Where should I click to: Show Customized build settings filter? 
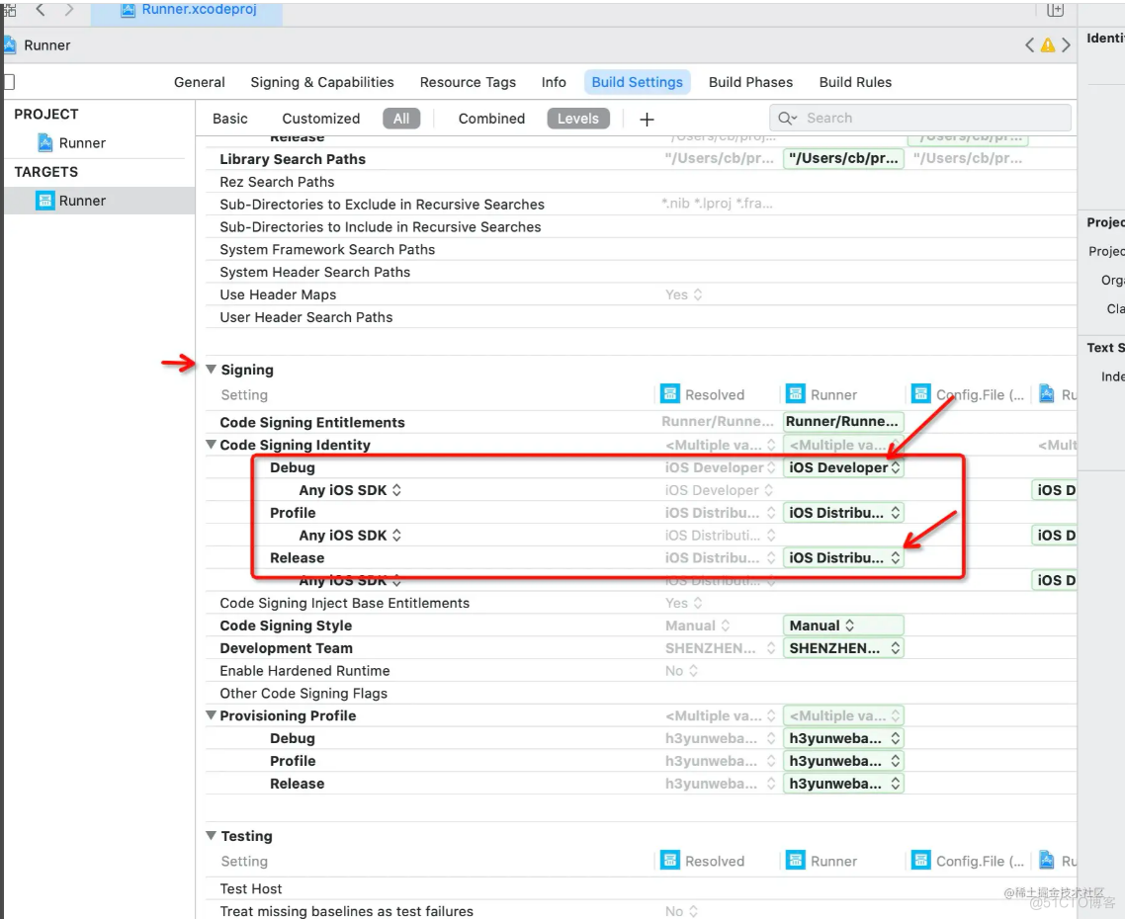320,119
